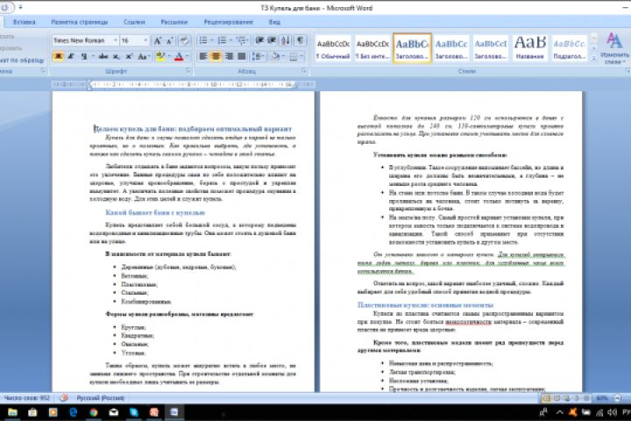Image resolution: width=631 pixels, height=421 pixels.
Task: Open the Вид ribbon tab
Action: coord(274,22)
